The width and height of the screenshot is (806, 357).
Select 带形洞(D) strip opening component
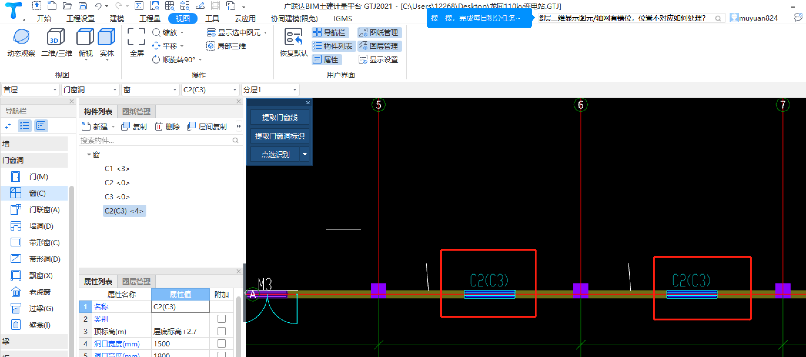[x=34, y=259]
